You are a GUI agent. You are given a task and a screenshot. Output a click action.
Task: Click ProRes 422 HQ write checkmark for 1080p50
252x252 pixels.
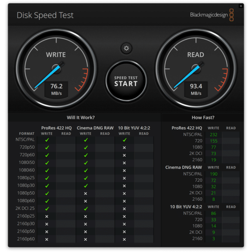point(47,193)
